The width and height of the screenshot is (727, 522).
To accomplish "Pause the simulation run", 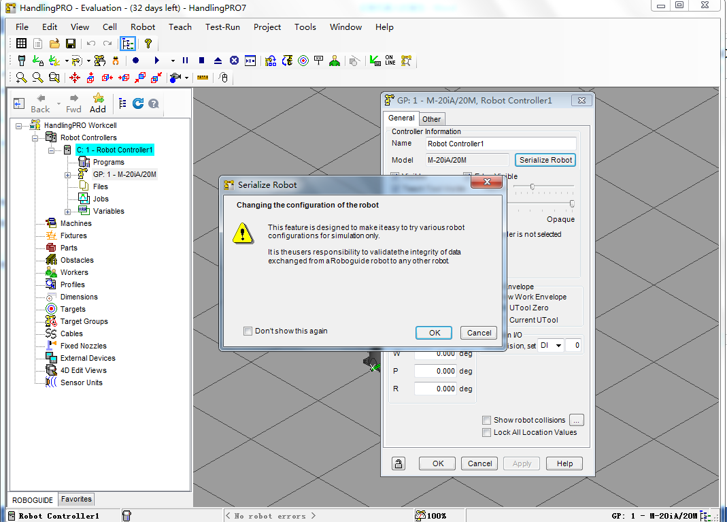I will 186,61.
